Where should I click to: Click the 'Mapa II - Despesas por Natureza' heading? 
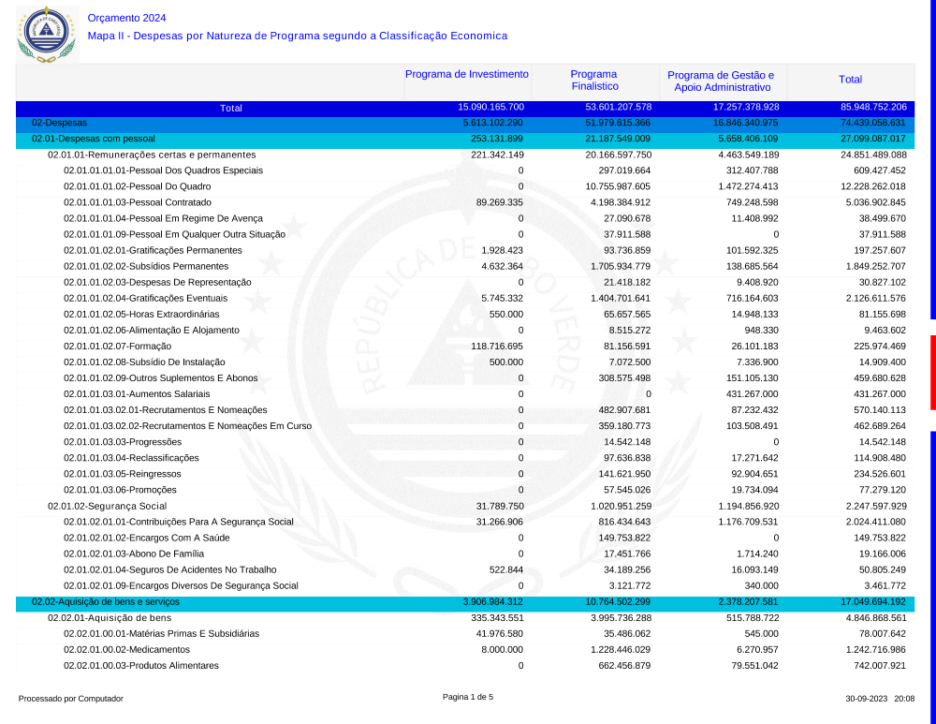pos(297,36)
